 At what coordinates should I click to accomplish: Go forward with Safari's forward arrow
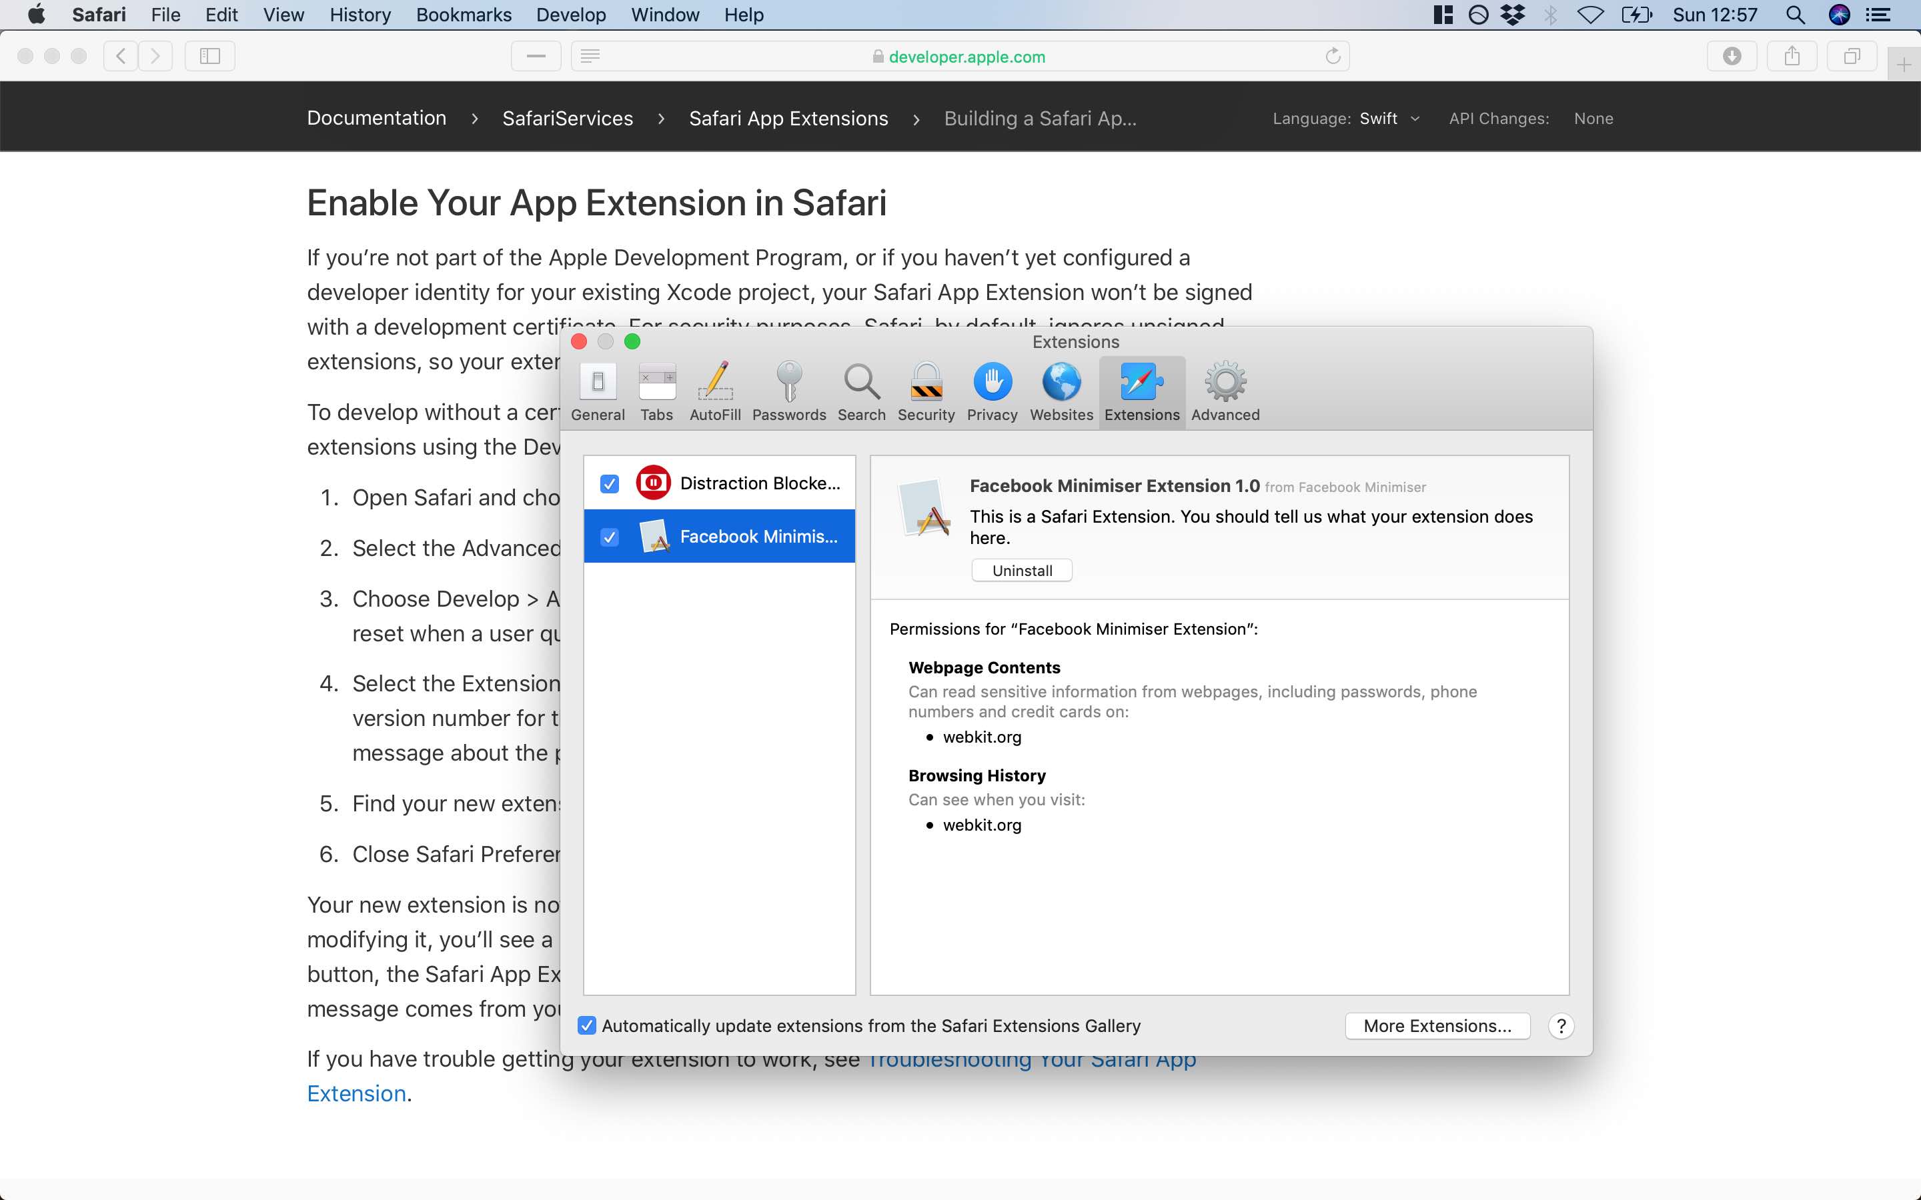click(x=155, y=57)
